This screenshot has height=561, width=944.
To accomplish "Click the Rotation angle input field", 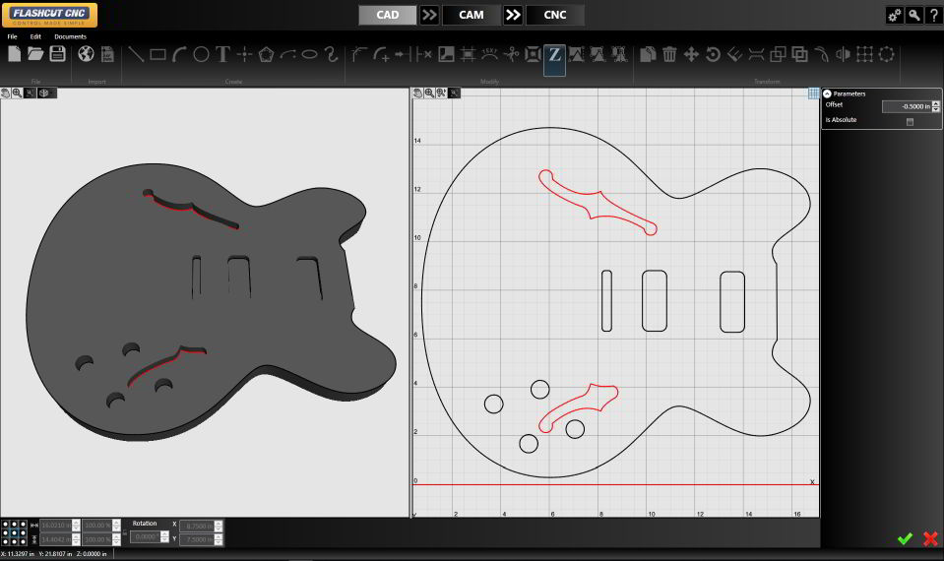I will tap(146, 537).
